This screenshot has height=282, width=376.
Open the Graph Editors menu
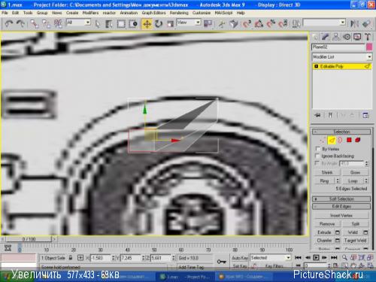(x=153, y=13)
